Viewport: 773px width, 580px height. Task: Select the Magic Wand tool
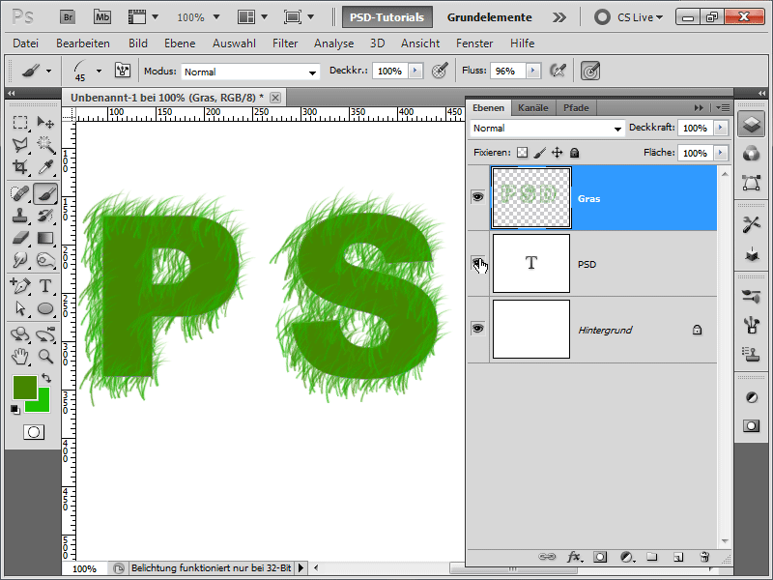tap(45, 144)
